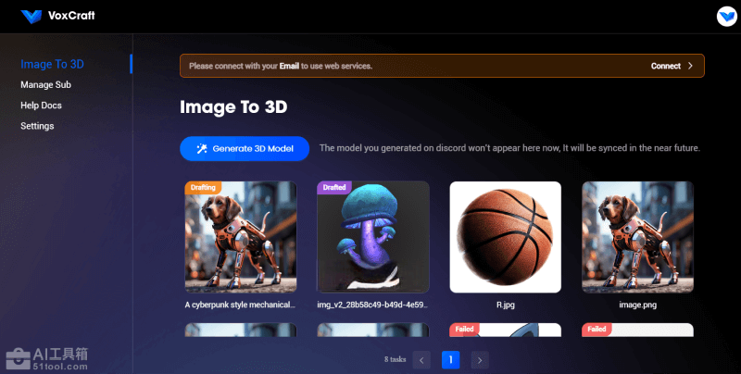Open Image To 3D in sidebar
The height and width of the screenshot is (374, 741).
[x=52, y=64]
